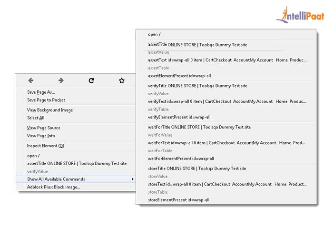This screenshot has width=333, height=238.
Task: Select waitForTitle ONLINE STORE command
Action: coord(199,127)
